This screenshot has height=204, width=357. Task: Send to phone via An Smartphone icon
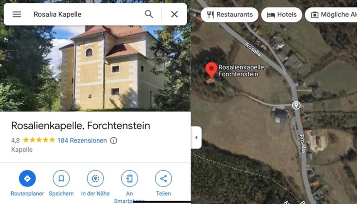pyautogui.click(x=130, y=178)
